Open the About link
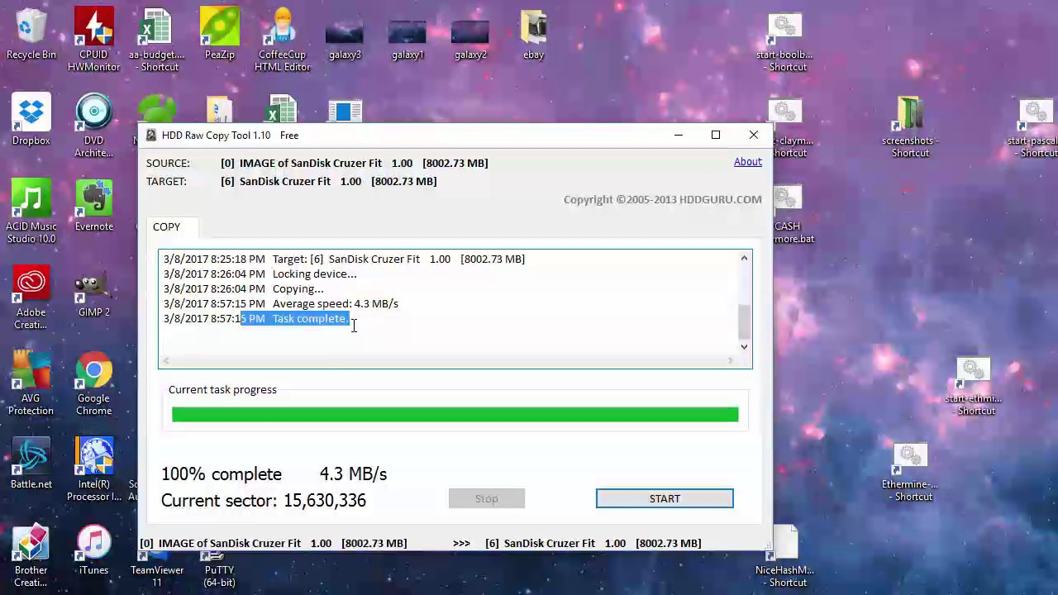The height and width of the screenshot is (595, 1058). pos(748,162)
